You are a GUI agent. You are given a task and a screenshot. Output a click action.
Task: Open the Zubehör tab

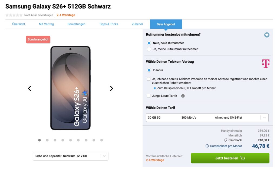[x=137, y=24]
